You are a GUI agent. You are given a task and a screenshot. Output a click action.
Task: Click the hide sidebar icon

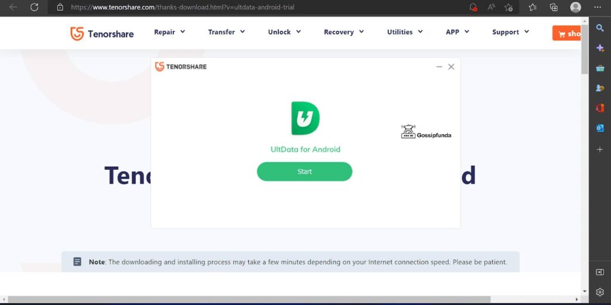(600, 272)
